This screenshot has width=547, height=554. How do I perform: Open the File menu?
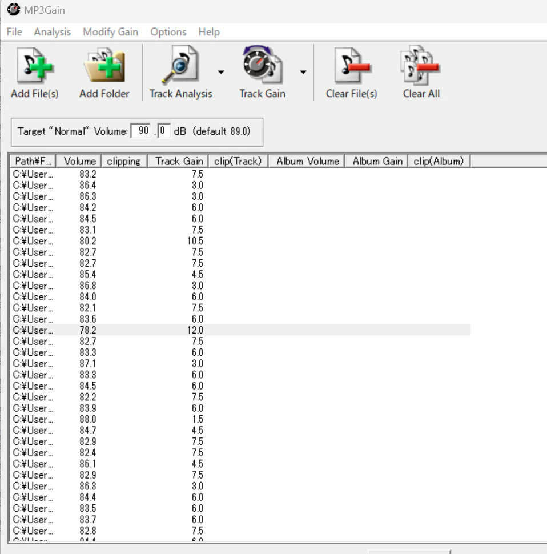click(14, 32)
